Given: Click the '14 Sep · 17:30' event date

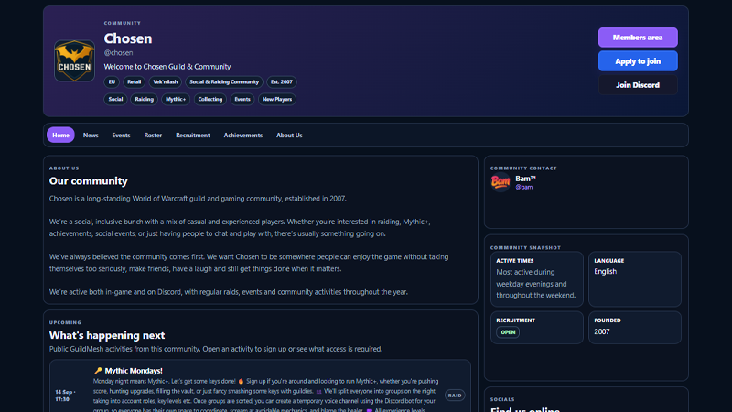Looking at the screenshot, I should point(65,396).
